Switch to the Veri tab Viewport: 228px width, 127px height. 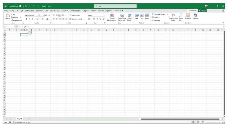pyautogui.click(x=46, y=11)
